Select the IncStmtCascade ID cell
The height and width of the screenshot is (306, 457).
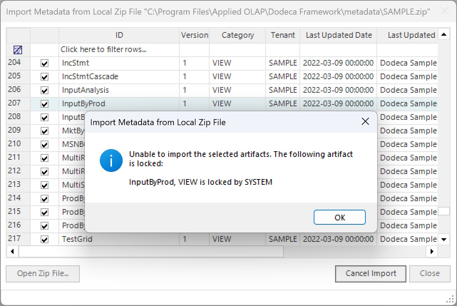tap(119, 77)
